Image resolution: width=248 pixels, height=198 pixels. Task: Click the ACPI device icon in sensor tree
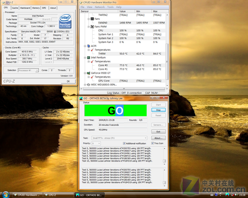coord(89,46)
